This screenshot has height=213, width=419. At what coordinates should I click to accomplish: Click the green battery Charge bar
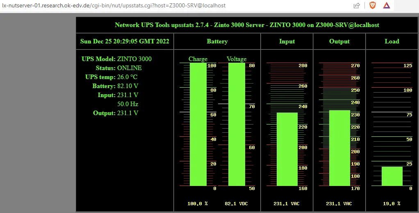pos(198,125)
